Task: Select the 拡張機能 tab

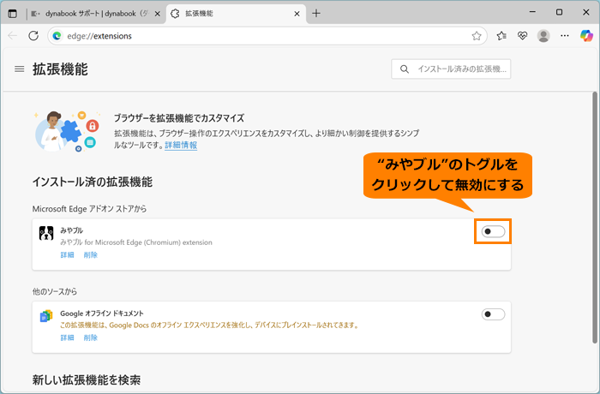Action: click(x=236, y=14)
